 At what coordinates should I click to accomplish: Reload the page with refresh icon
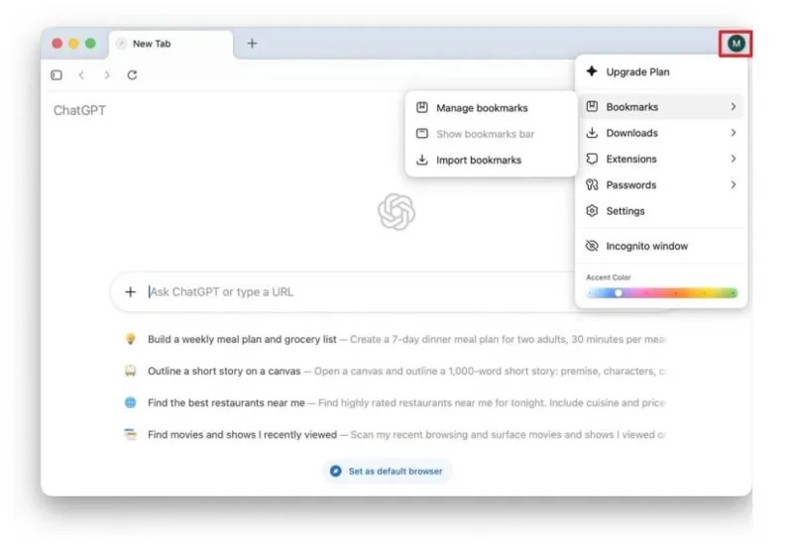(x=132, y=74)
